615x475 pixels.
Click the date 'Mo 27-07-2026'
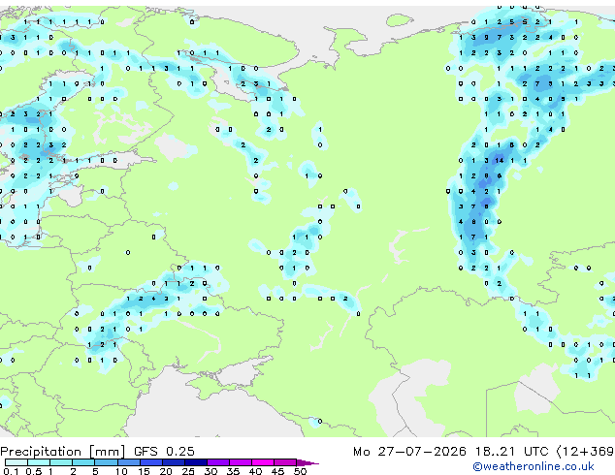pyautogui.click(x=409, y=452)
